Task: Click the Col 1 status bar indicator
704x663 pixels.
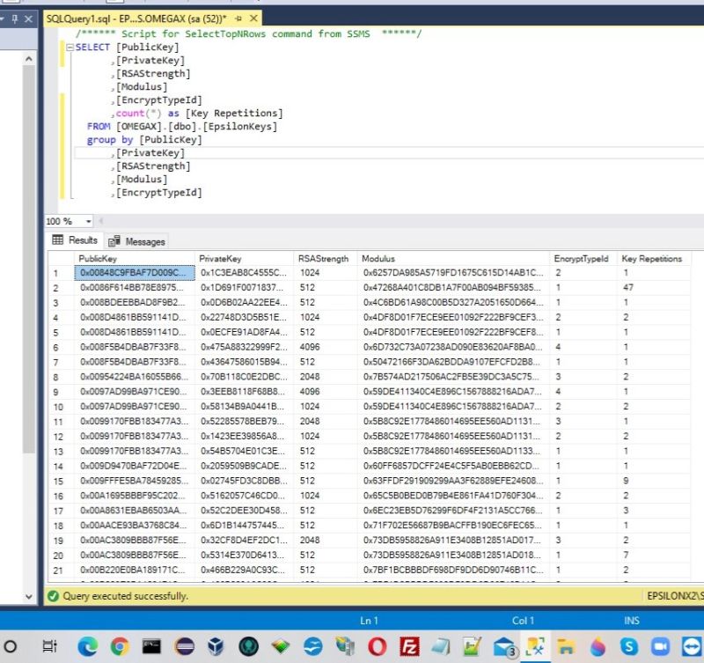Action: [x=523, y=621]
